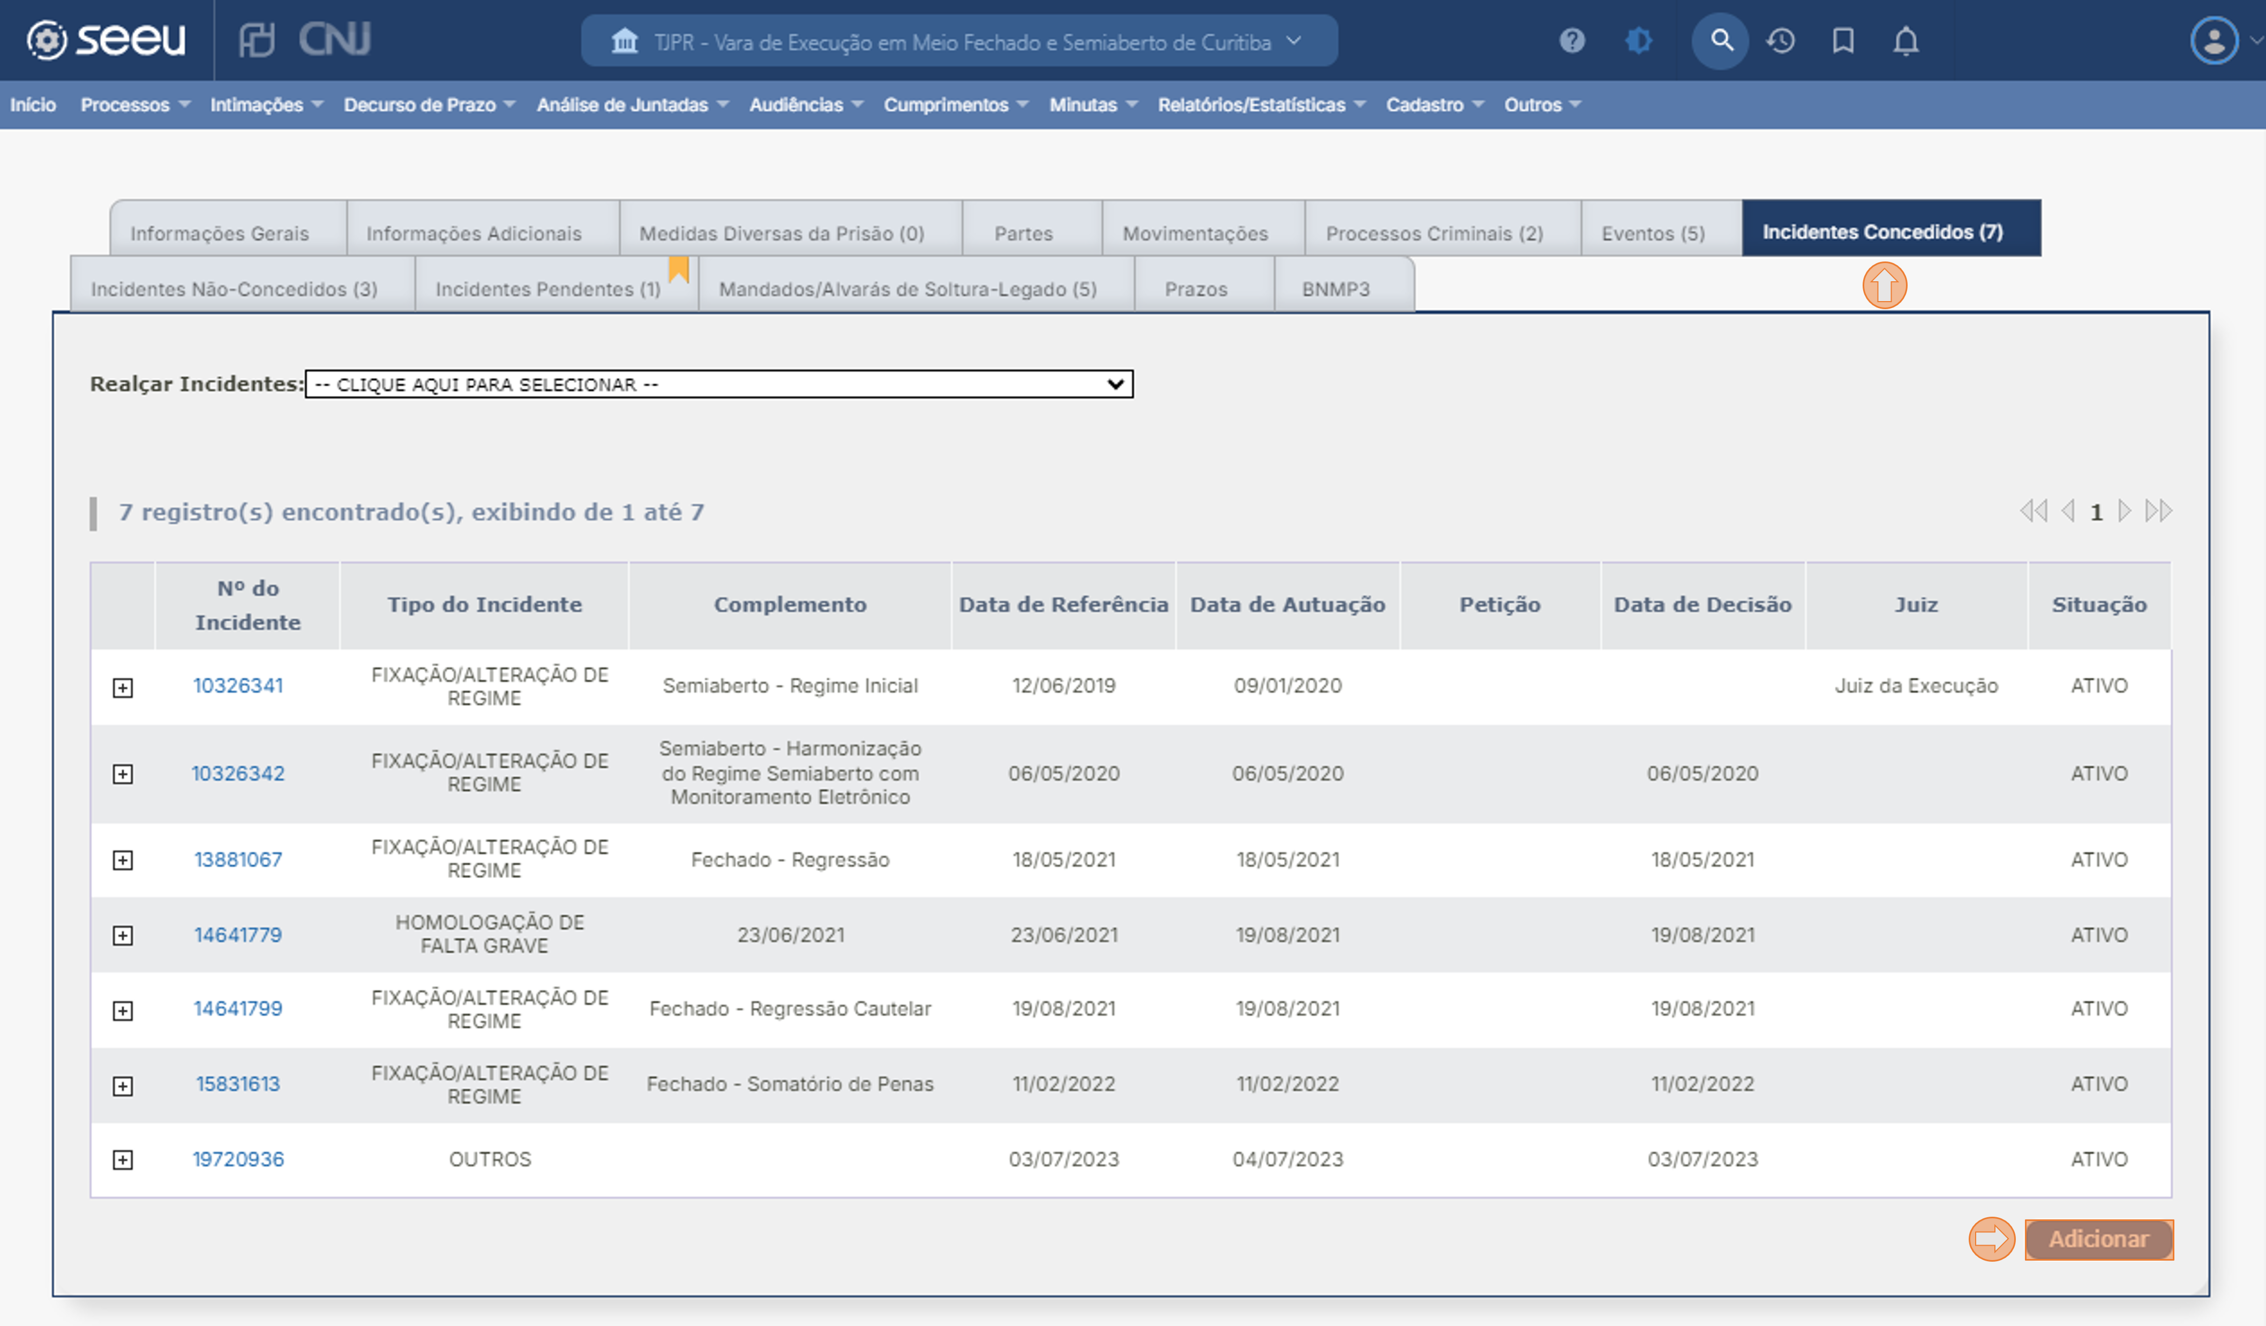
Task: Click the Data de Decisão column header
Action: point(1702,604)
